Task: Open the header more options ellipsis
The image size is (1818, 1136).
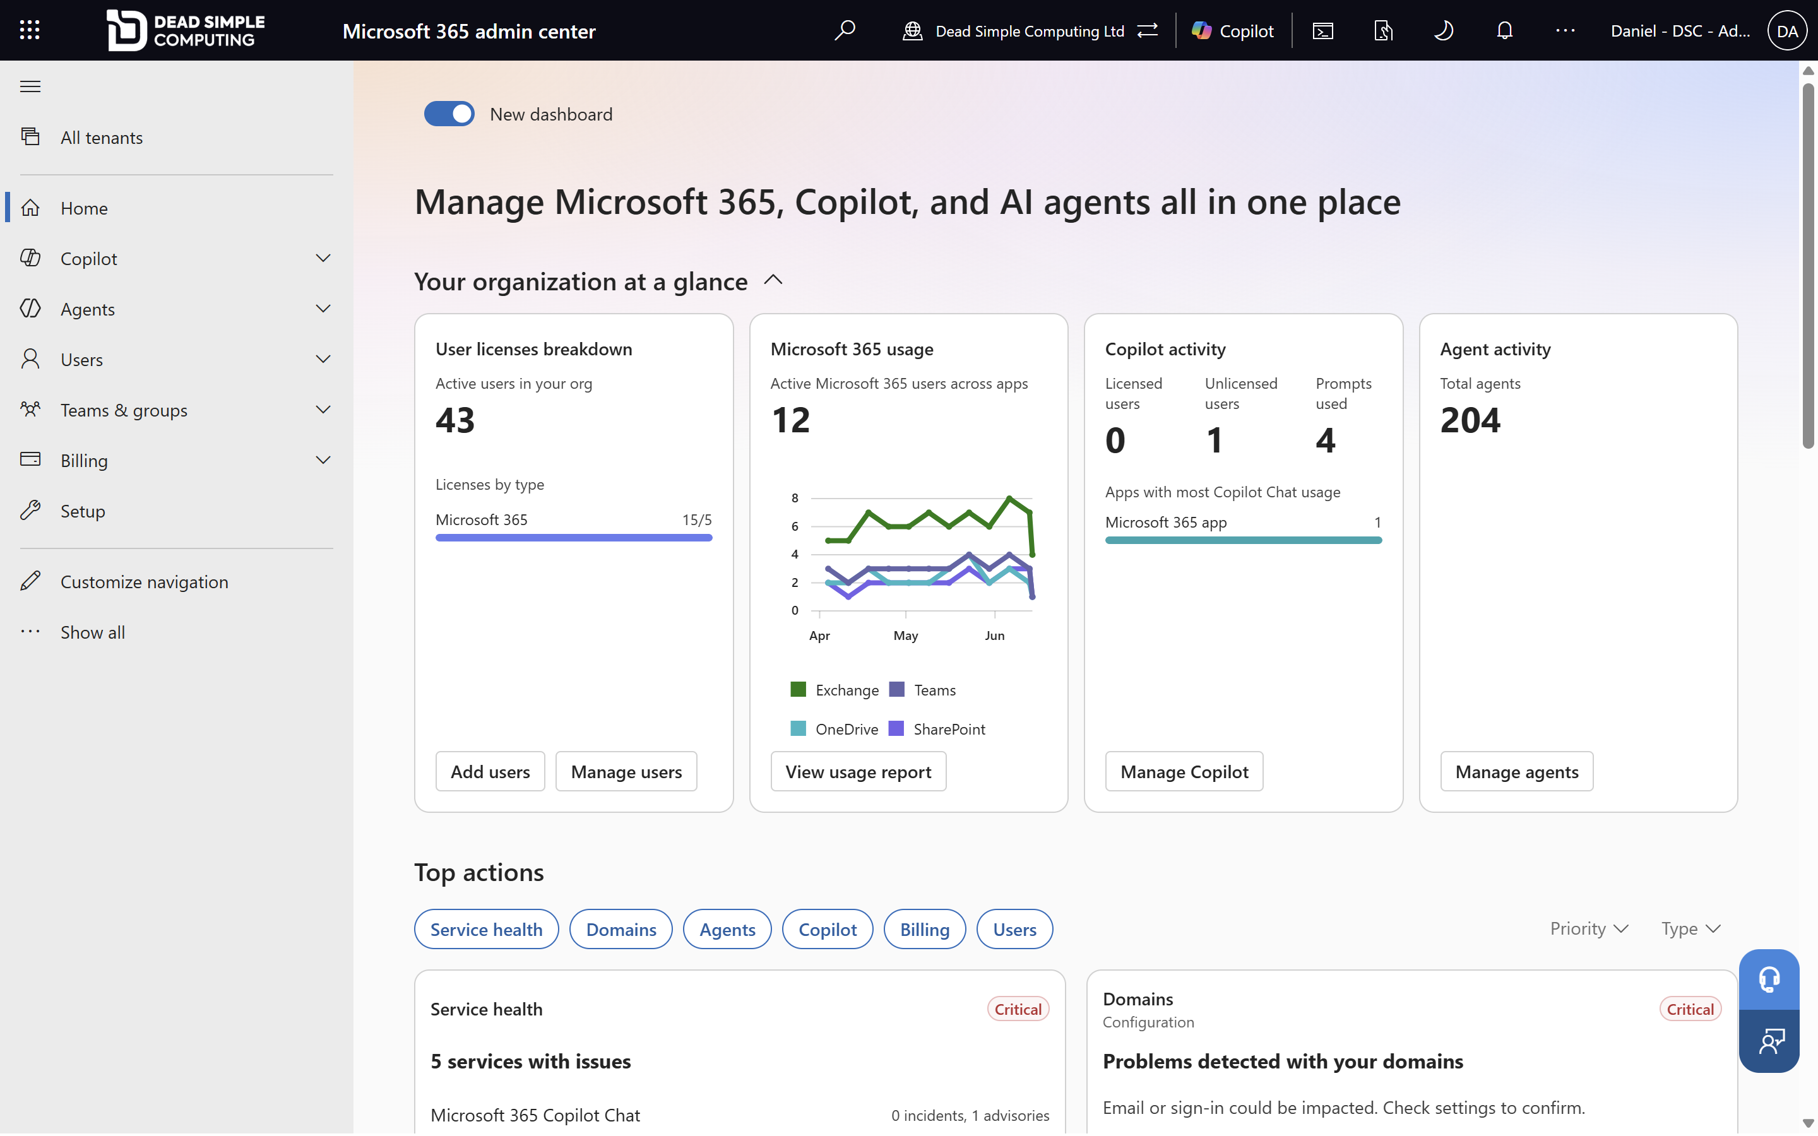Action: click(x=1565, y=31)
